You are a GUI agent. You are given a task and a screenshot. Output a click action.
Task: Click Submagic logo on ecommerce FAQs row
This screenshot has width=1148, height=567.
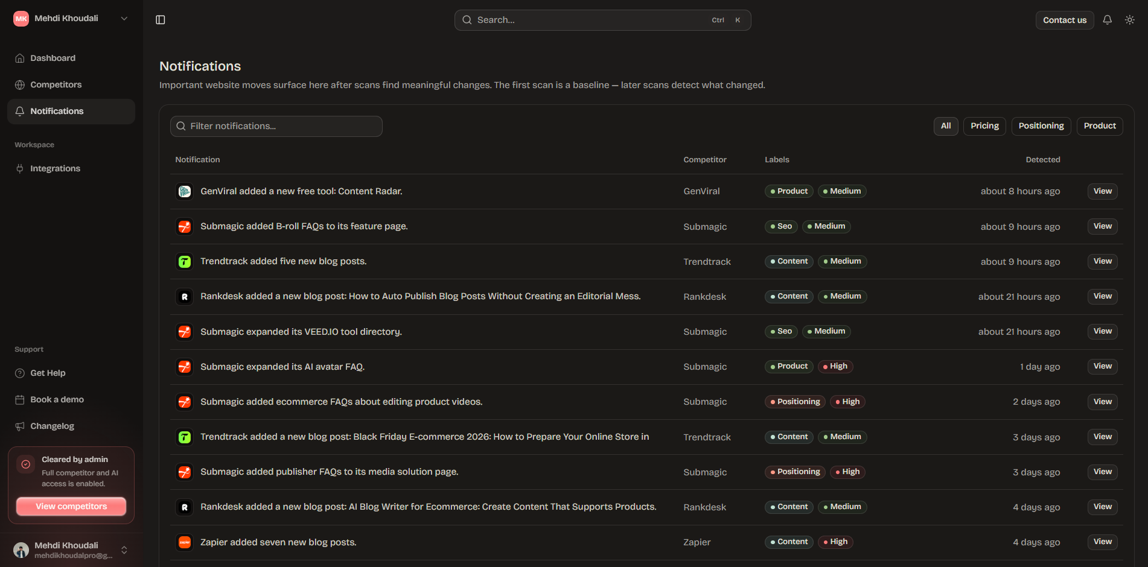point(185,402)
